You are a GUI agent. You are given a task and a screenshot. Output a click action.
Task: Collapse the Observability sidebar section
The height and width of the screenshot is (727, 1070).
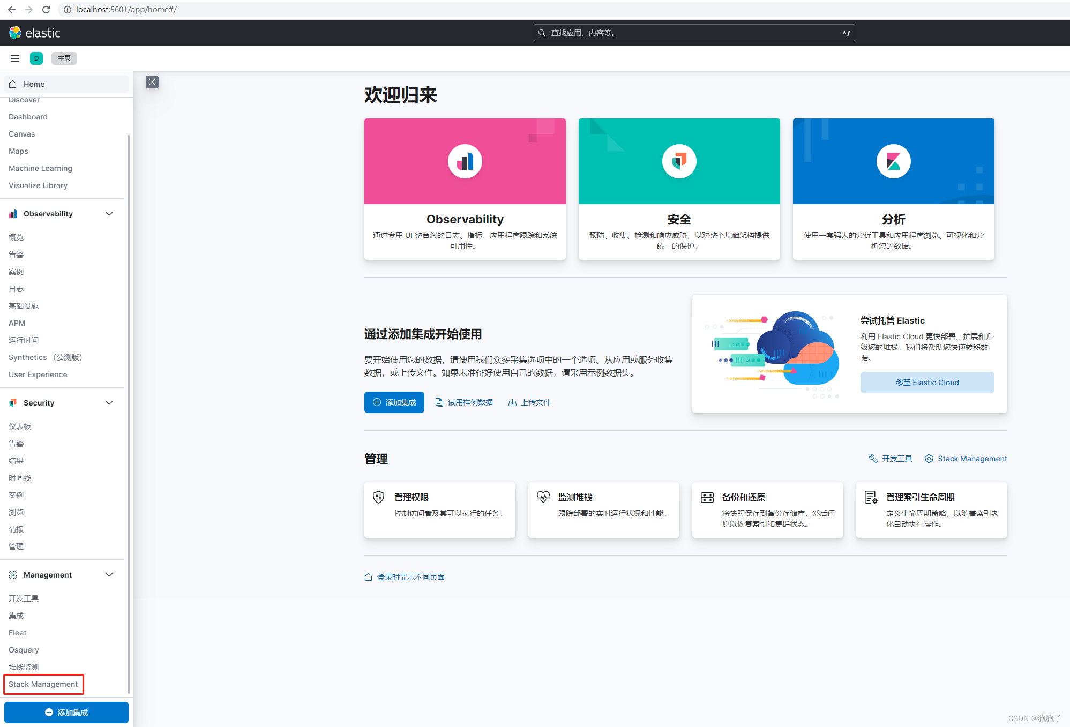[x=109, y=213]
